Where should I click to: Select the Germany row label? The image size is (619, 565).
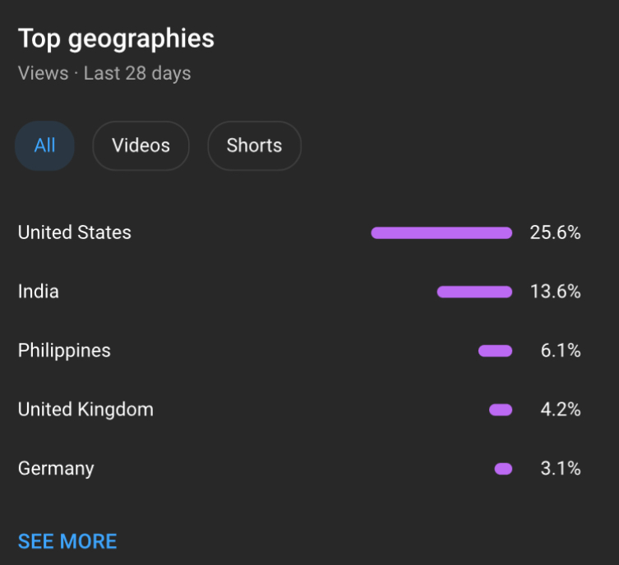pos(56,468)
